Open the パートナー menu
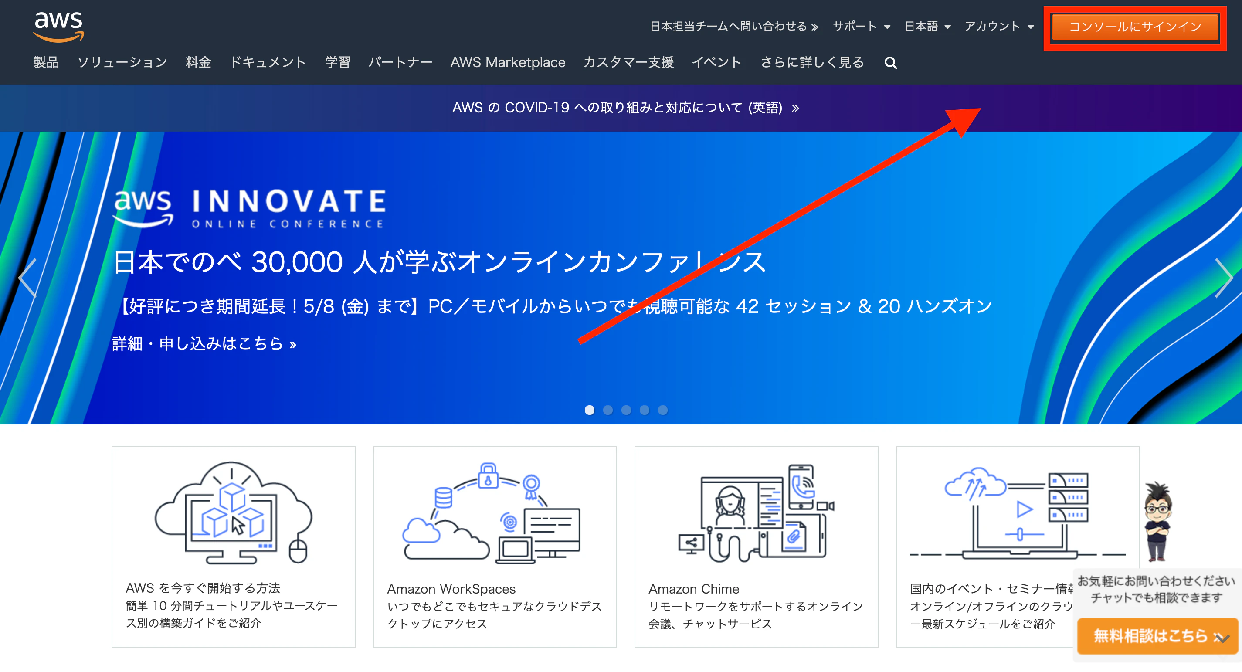The height and width of the screenshot is (672, 1242). [400, 62]
